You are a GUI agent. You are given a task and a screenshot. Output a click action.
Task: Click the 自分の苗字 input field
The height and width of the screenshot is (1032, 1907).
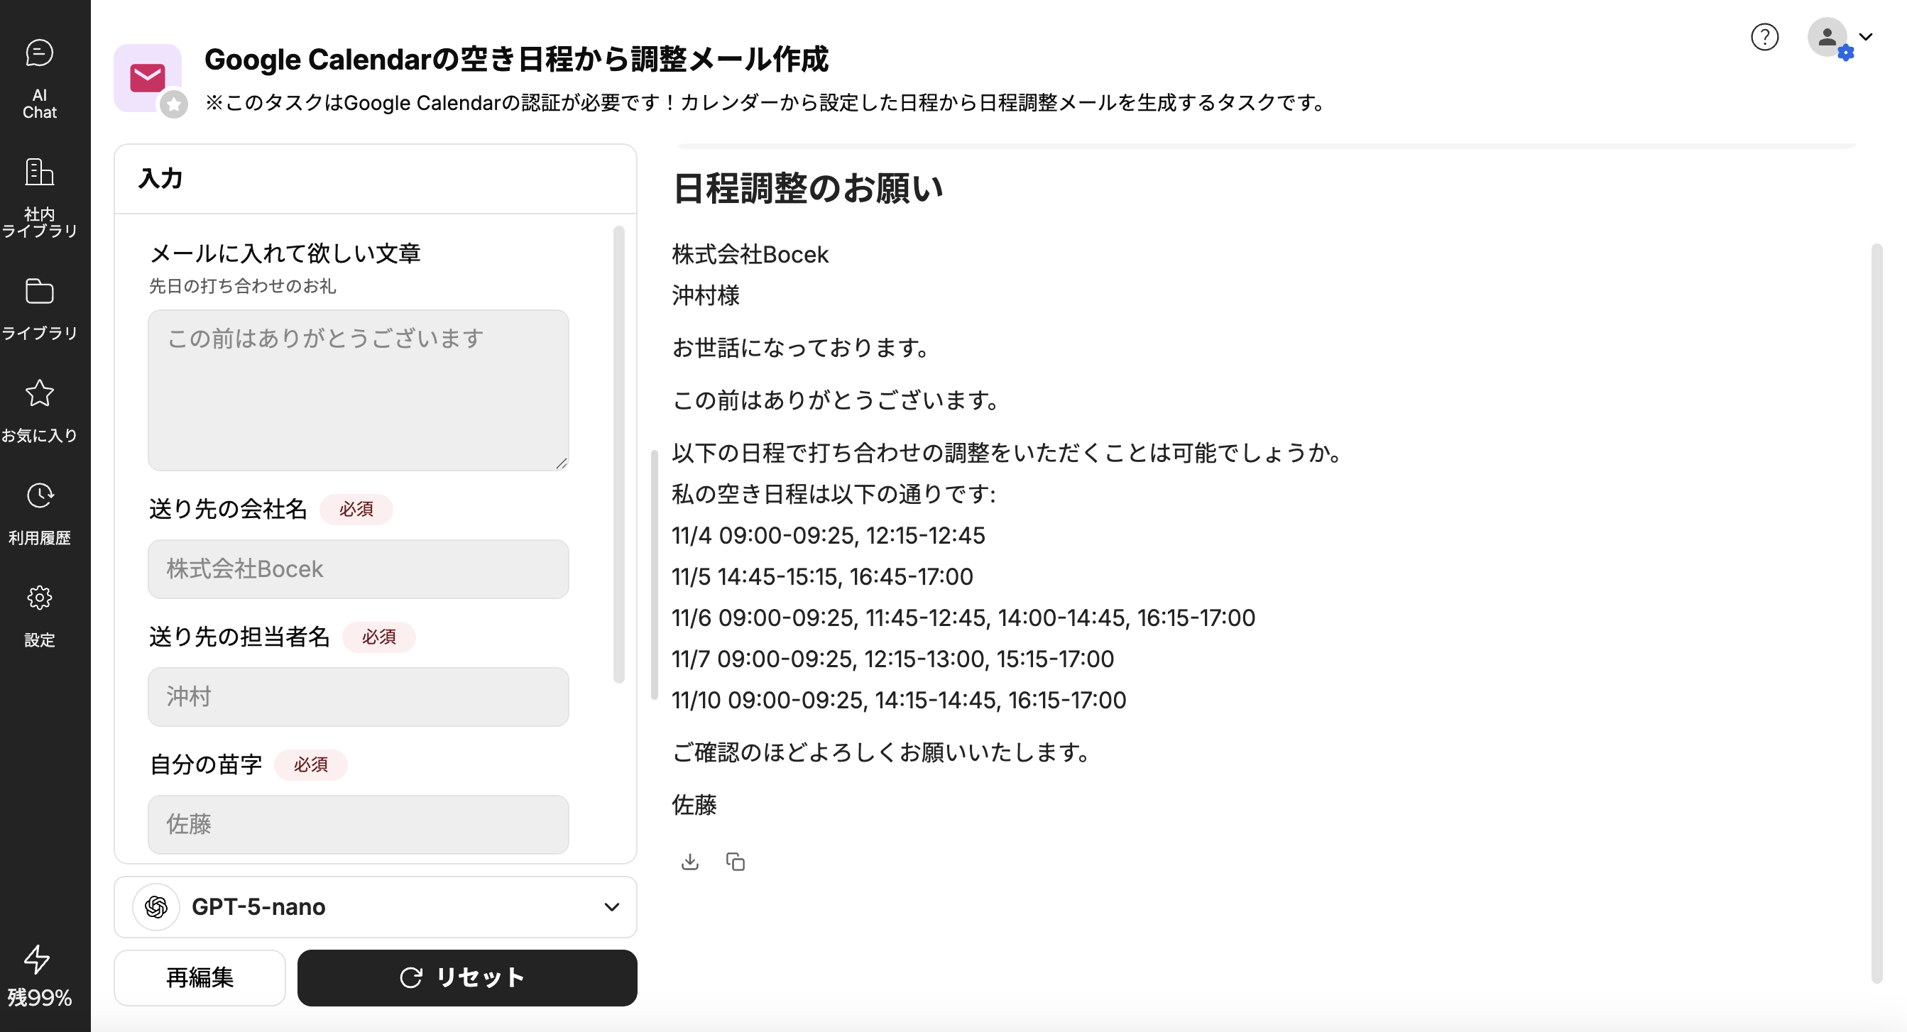point(359,824)
